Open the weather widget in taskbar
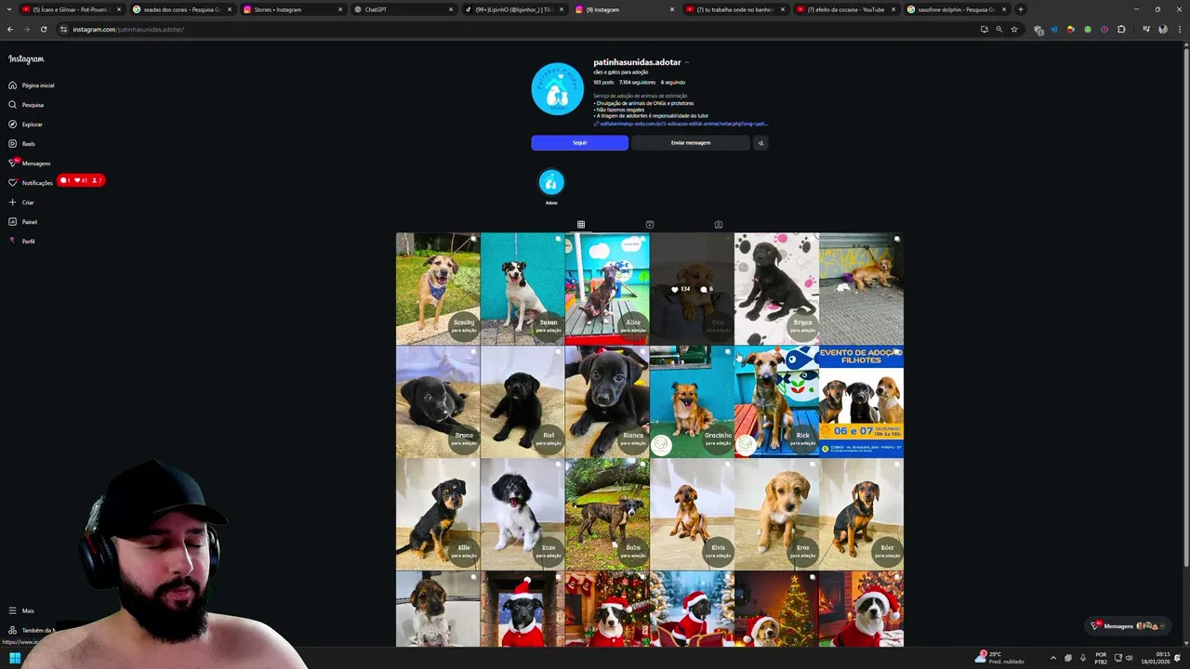Screen dimensions: 1190x669 point(999,658)
